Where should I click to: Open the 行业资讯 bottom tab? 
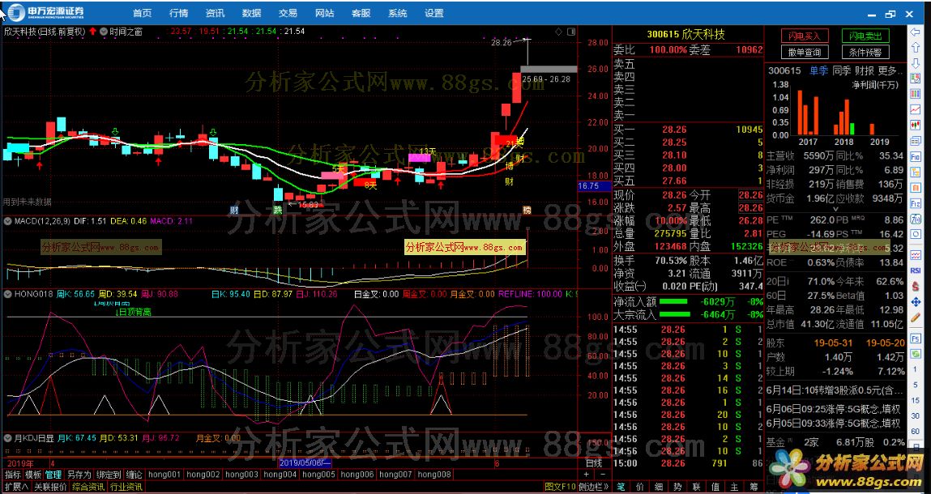(126, 487)
